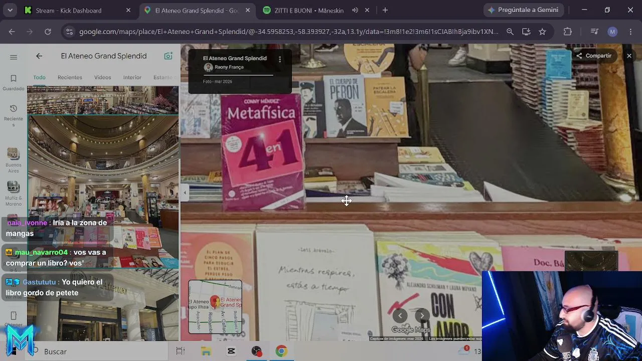Open Google Chrome from the taskbar
Image resolution: width=642 pixels, height=361 pixels.
[281, 351]
